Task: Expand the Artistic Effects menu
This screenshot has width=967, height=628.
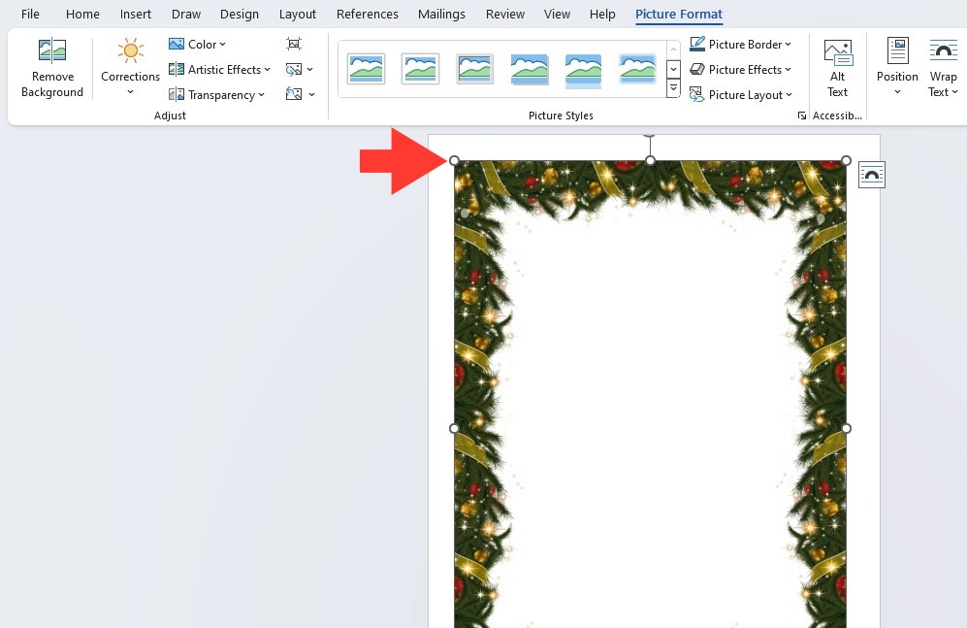Action: [x=219, y=70]
